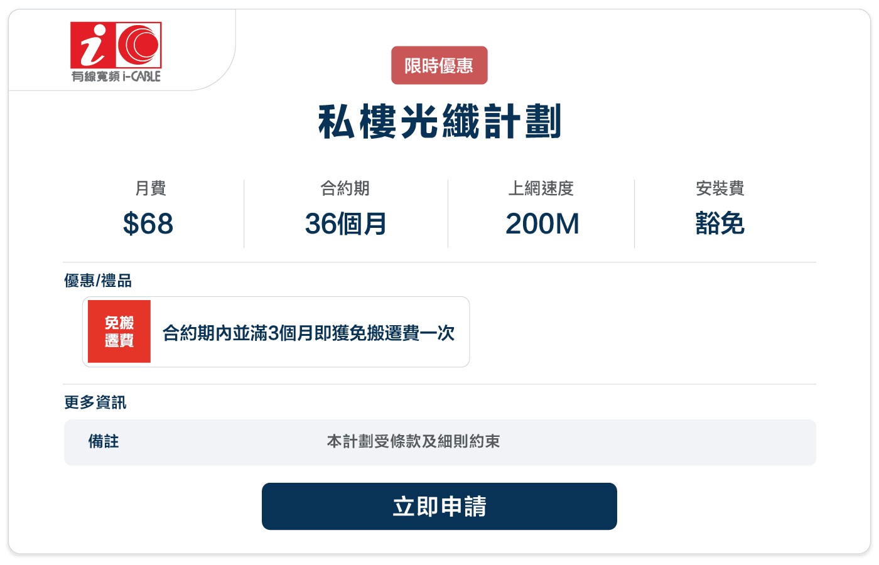Viewport: 879px width, 565px height.
Task: Click the 上網速度 label
Action: click(x=541, y=188)
